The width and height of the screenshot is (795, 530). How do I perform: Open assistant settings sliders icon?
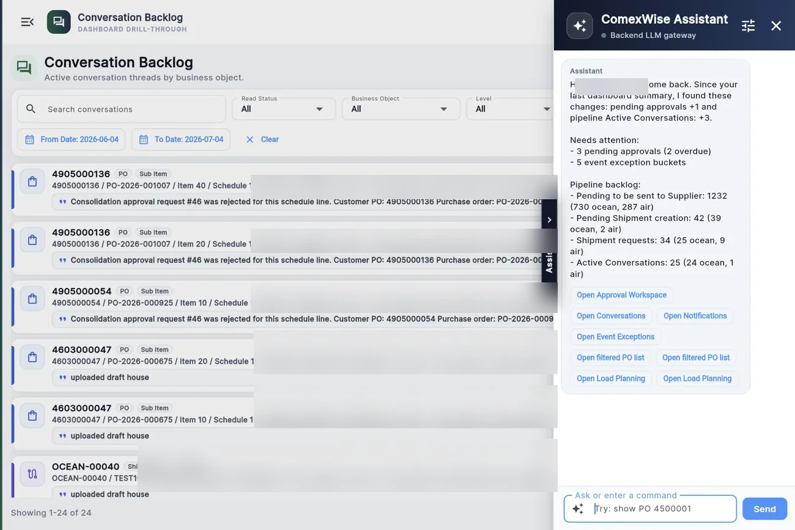pyautogui.click(x=749, y=26)
